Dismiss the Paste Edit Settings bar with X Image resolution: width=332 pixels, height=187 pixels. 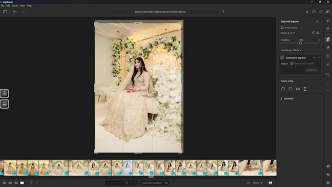pyautogui.click(x=166, y=183)
